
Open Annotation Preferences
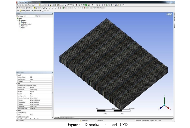point(99,8)
